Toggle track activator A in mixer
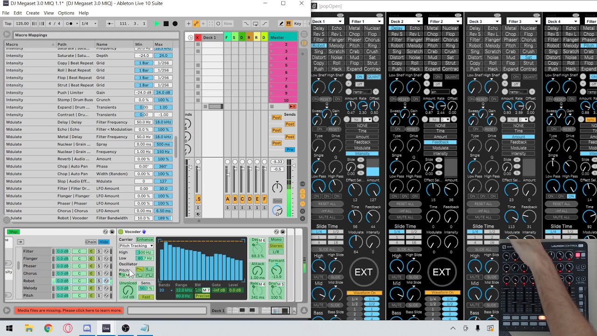 (228, 199)
